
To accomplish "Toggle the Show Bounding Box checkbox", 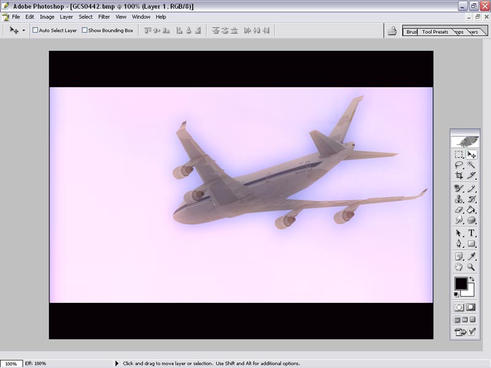I will coord(85,30).
